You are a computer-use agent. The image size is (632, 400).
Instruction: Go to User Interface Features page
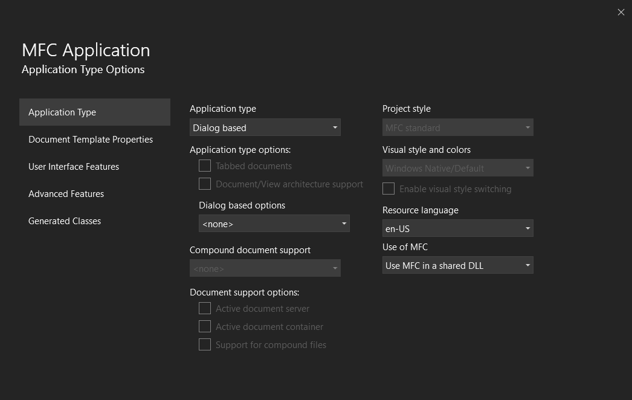(x=95, y=167)
